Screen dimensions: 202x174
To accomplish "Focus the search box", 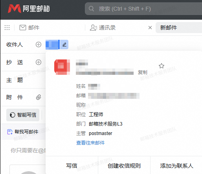I will (143, 9).
